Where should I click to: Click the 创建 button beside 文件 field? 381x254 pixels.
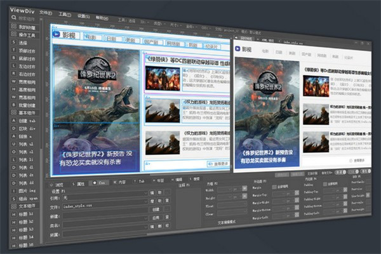[156, 210]
